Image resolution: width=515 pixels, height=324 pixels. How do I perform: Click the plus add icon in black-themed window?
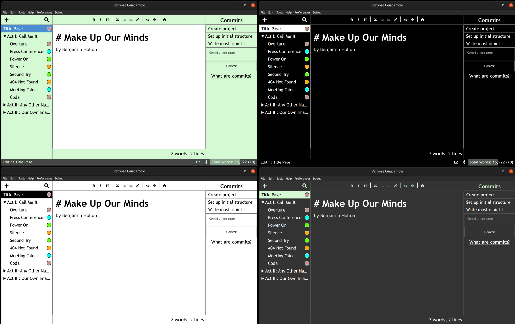click(264, 20)
